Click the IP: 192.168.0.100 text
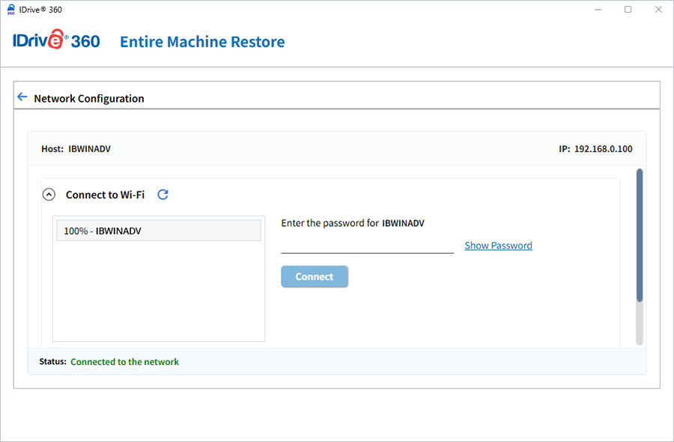Screen dimensions: 674x442 point(595,149)
